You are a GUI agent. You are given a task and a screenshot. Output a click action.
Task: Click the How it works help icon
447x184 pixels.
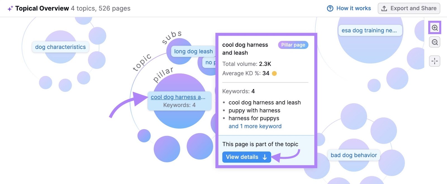pyautogui.click(x=330, y=8)
